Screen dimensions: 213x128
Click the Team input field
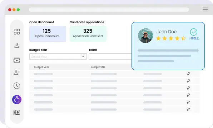110,57
